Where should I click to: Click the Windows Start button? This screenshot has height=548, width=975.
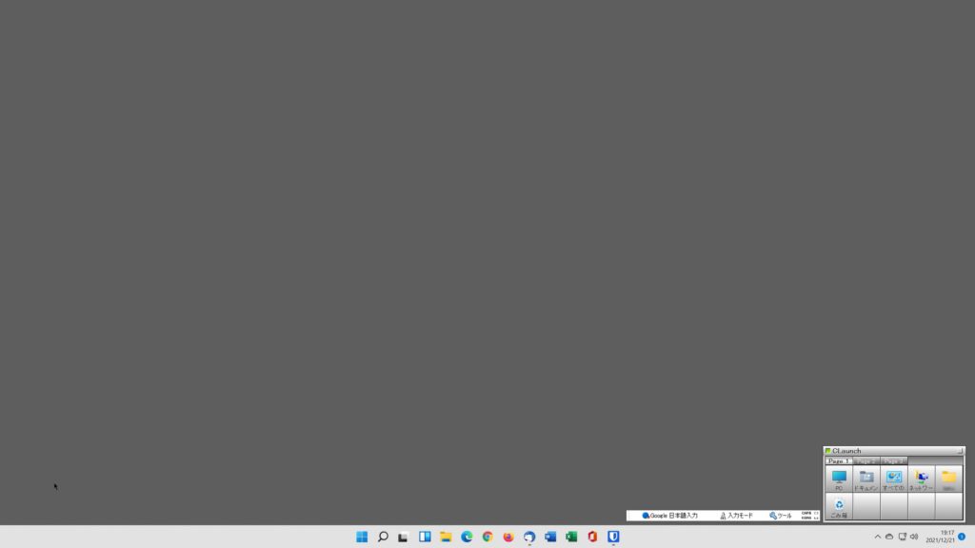click(362, 537)
